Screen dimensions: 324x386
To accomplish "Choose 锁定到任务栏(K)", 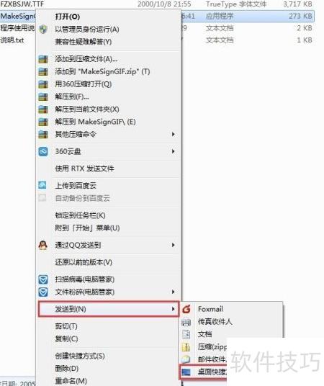I will click(80, 215).
